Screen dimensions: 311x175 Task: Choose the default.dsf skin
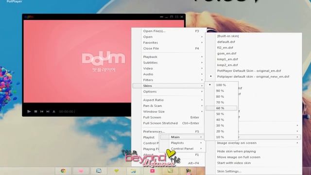[226, 42]
